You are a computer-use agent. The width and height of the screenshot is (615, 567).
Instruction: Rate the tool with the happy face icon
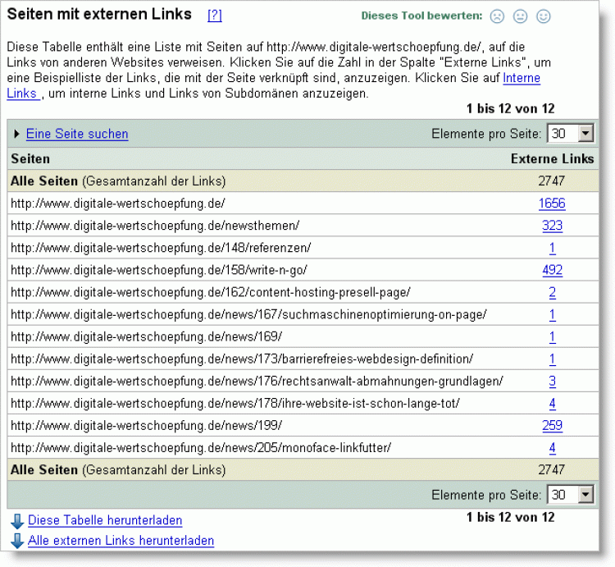543,16
